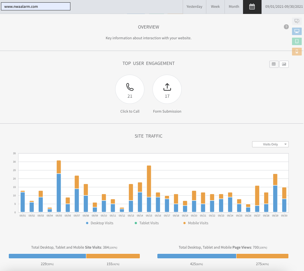This screenshot has height=271, width=304.
Task: Filter by tablet device icon
Action: point(297,42)
